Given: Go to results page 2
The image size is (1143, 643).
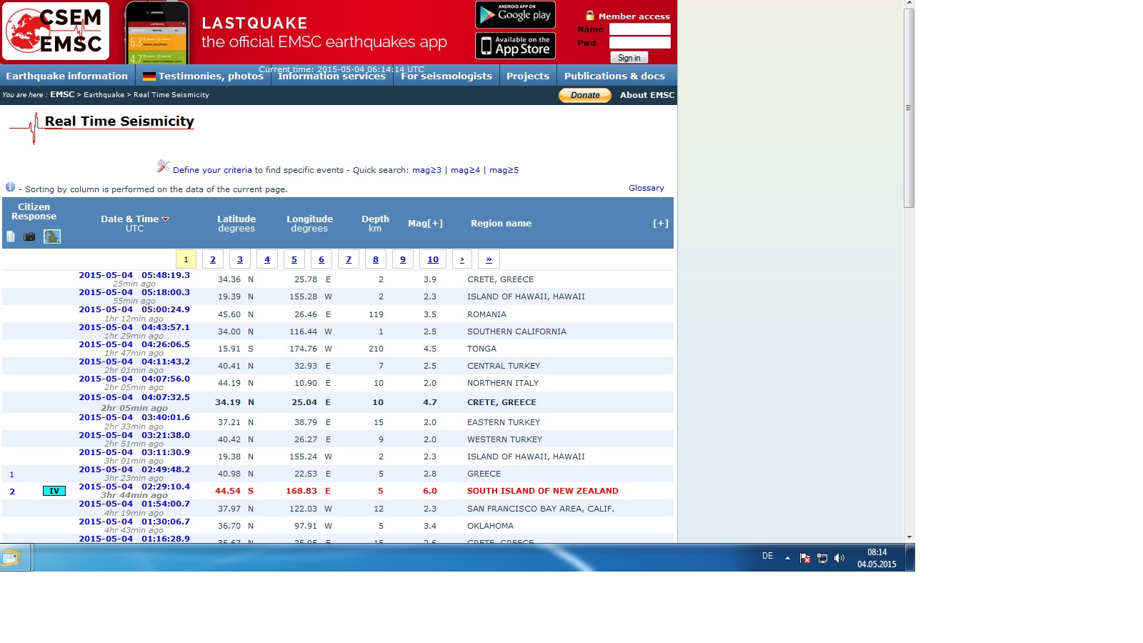Looking at the screenshot, I should (x=213, y=259).
